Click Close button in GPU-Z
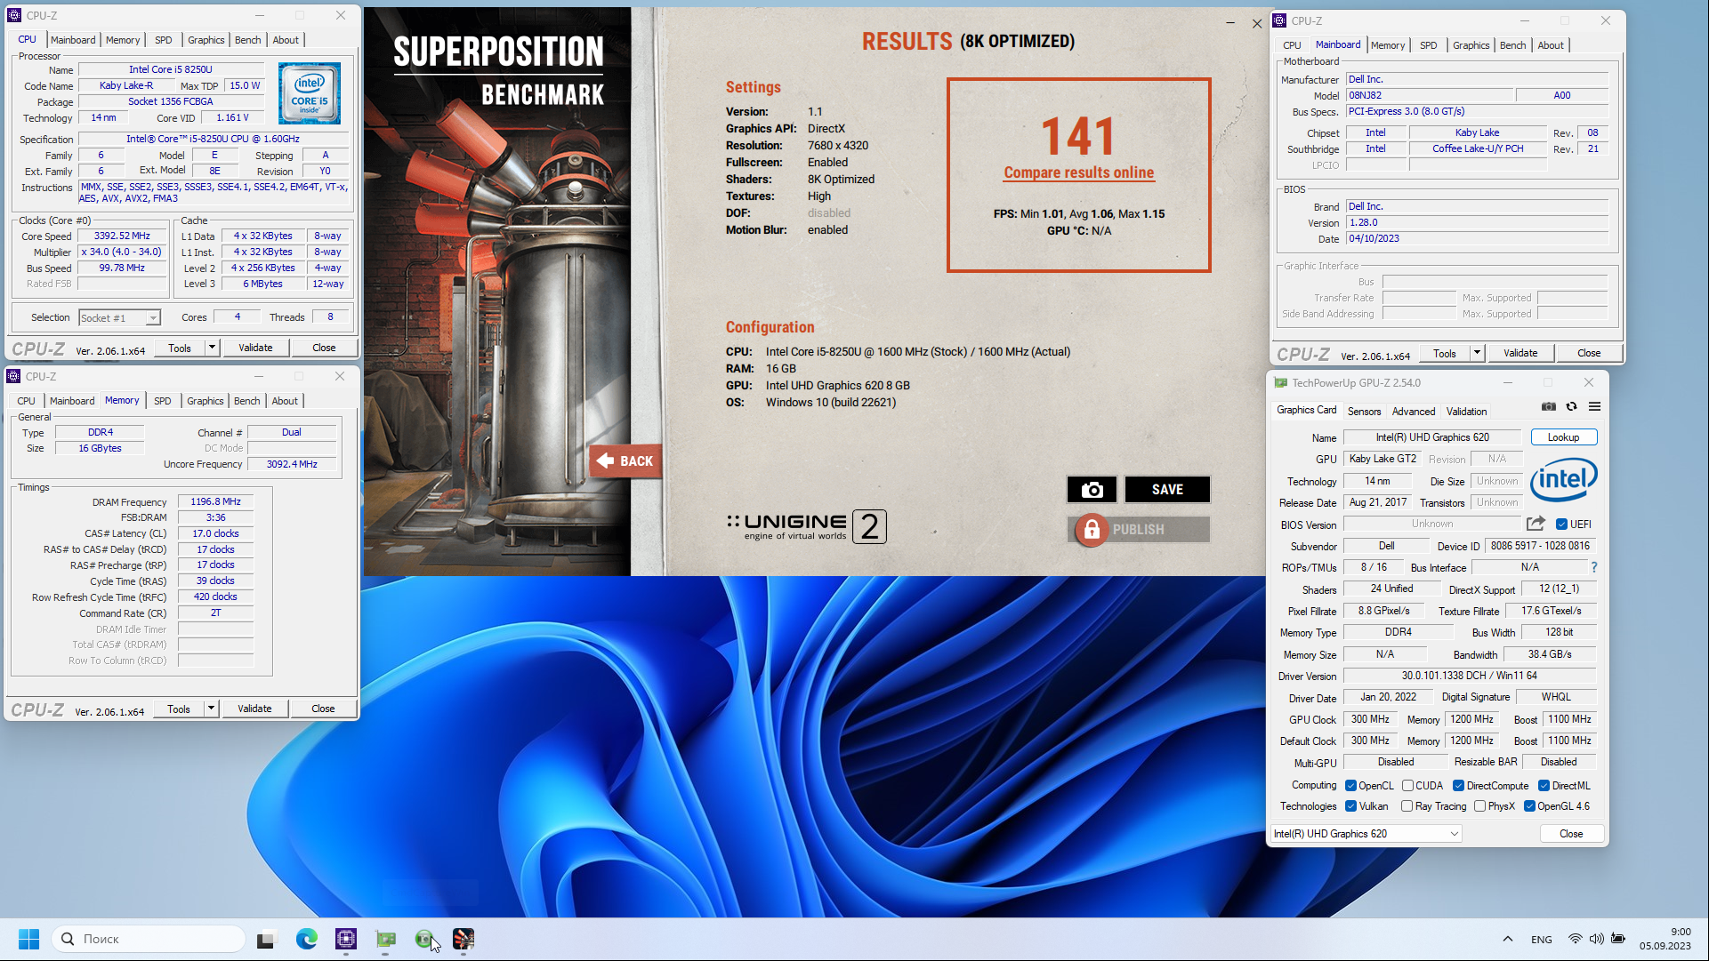Image resolution: width=1709 pixels, height=961 pixels. coord(1571,834)
